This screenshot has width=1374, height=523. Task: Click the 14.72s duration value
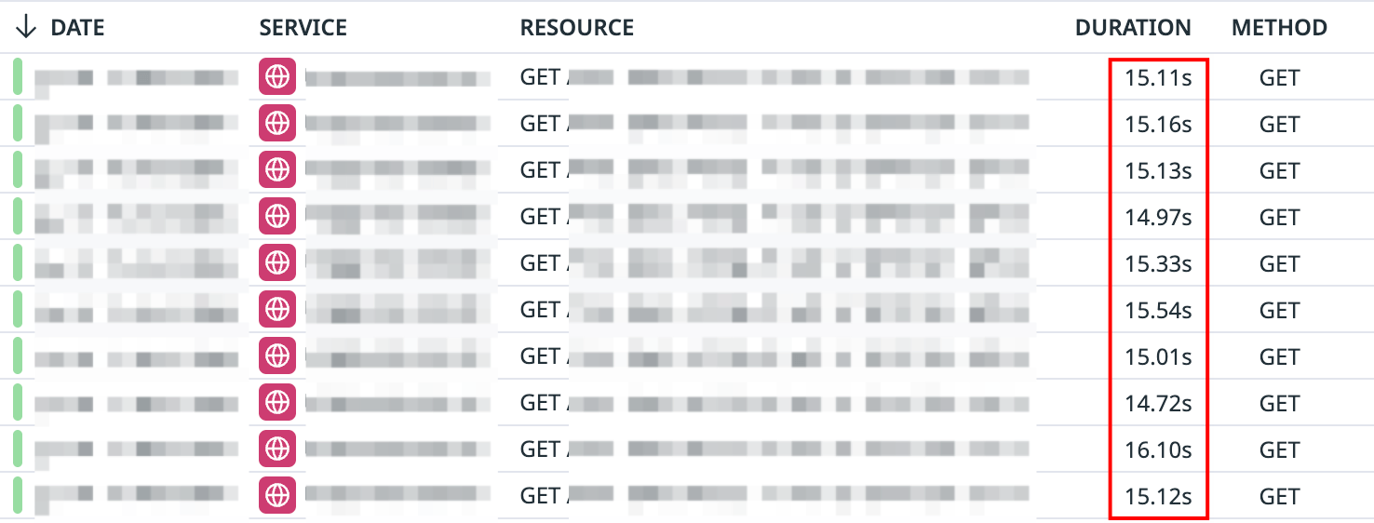coord(1158,403)
